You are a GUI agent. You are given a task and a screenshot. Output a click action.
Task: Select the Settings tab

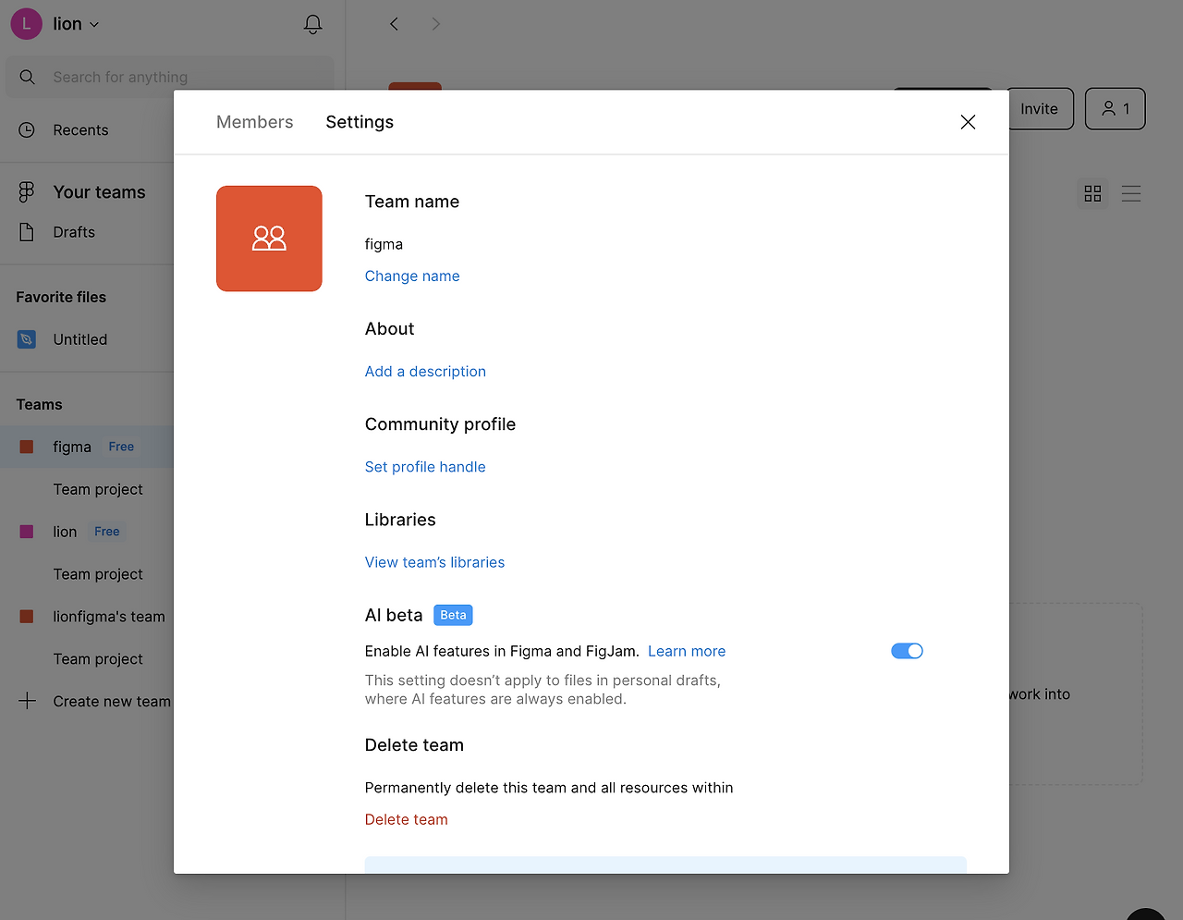(x=360, y=122)
